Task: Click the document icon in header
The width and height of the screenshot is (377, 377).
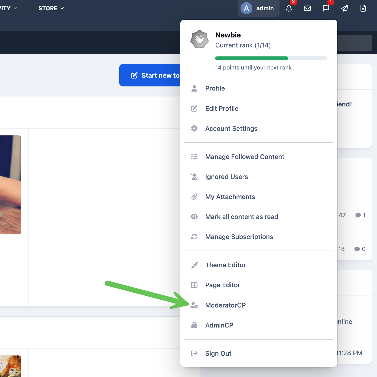Action: [363, 8]
